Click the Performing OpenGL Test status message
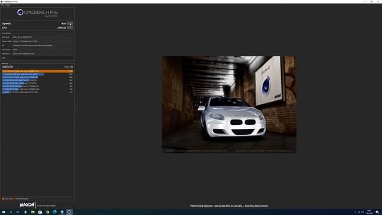Viewport: 382px width, 215px height. tap(229, 206)
